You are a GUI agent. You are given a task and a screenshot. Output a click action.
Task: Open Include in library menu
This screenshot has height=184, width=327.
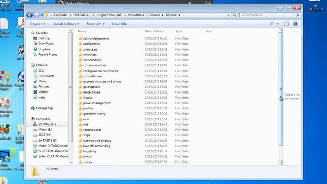click(x=66, y=24)
